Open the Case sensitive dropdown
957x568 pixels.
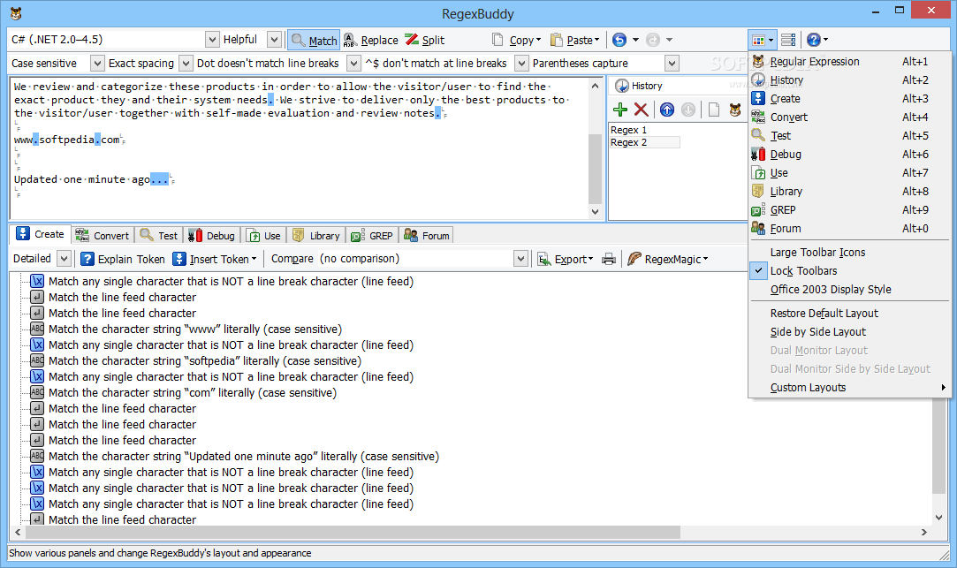(97, 64)
